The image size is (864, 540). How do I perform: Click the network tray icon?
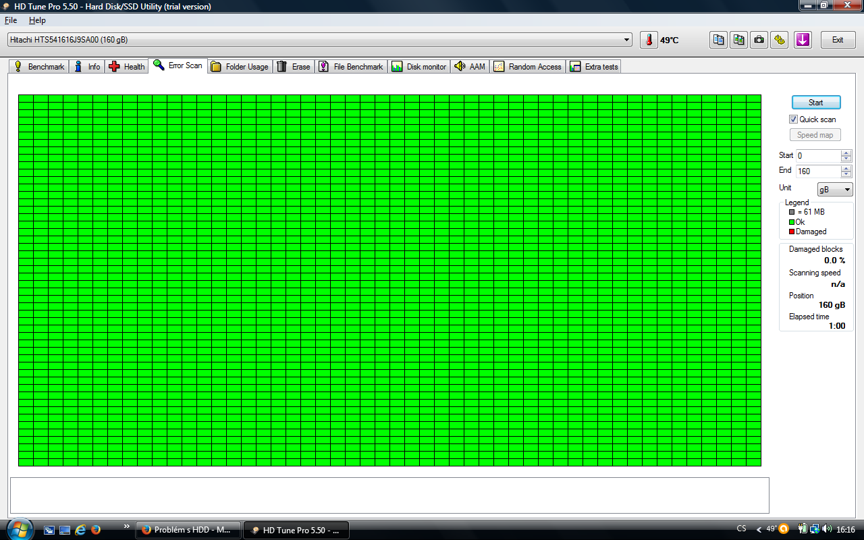[x=815, y=529]
